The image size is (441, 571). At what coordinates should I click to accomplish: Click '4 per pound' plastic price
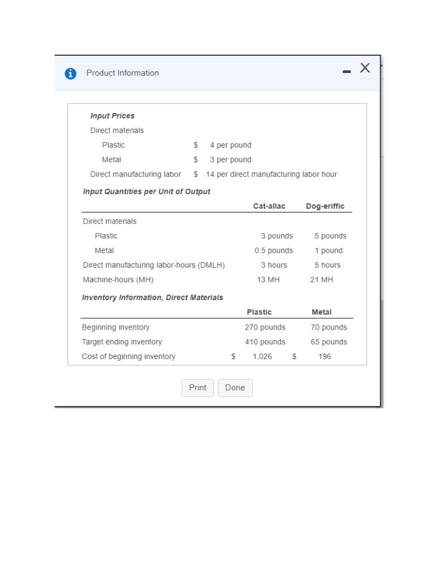tap(230, 145)
